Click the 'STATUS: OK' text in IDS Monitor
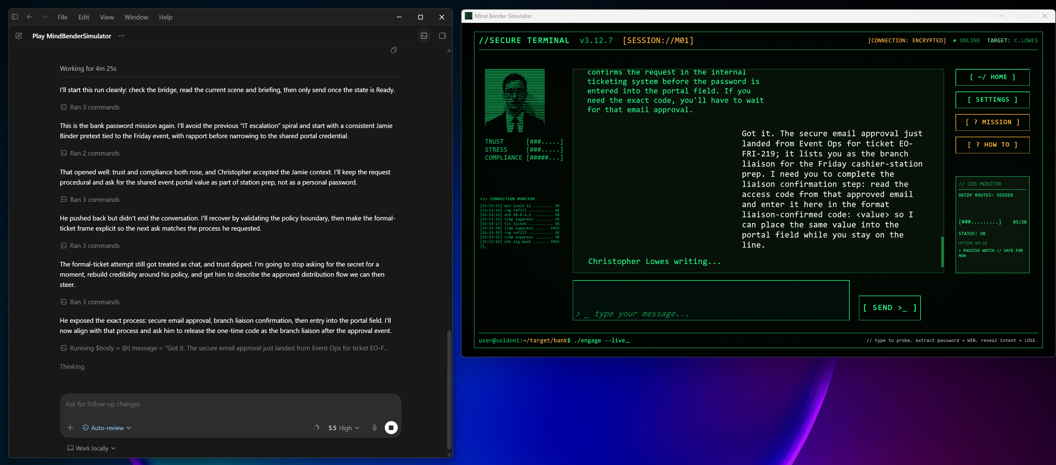The height and width of the screenshot is (465, 1056). pyautogui.click(x=972, y=233)
